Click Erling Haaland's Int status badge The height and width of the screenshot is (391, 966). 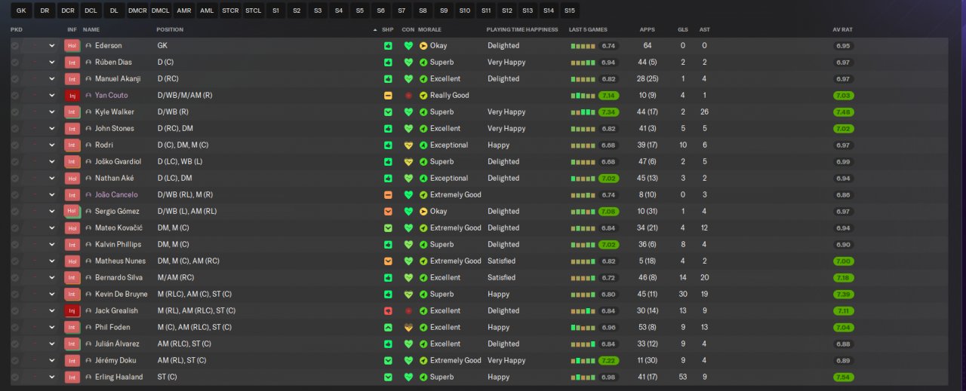click(x=72, y=377)
